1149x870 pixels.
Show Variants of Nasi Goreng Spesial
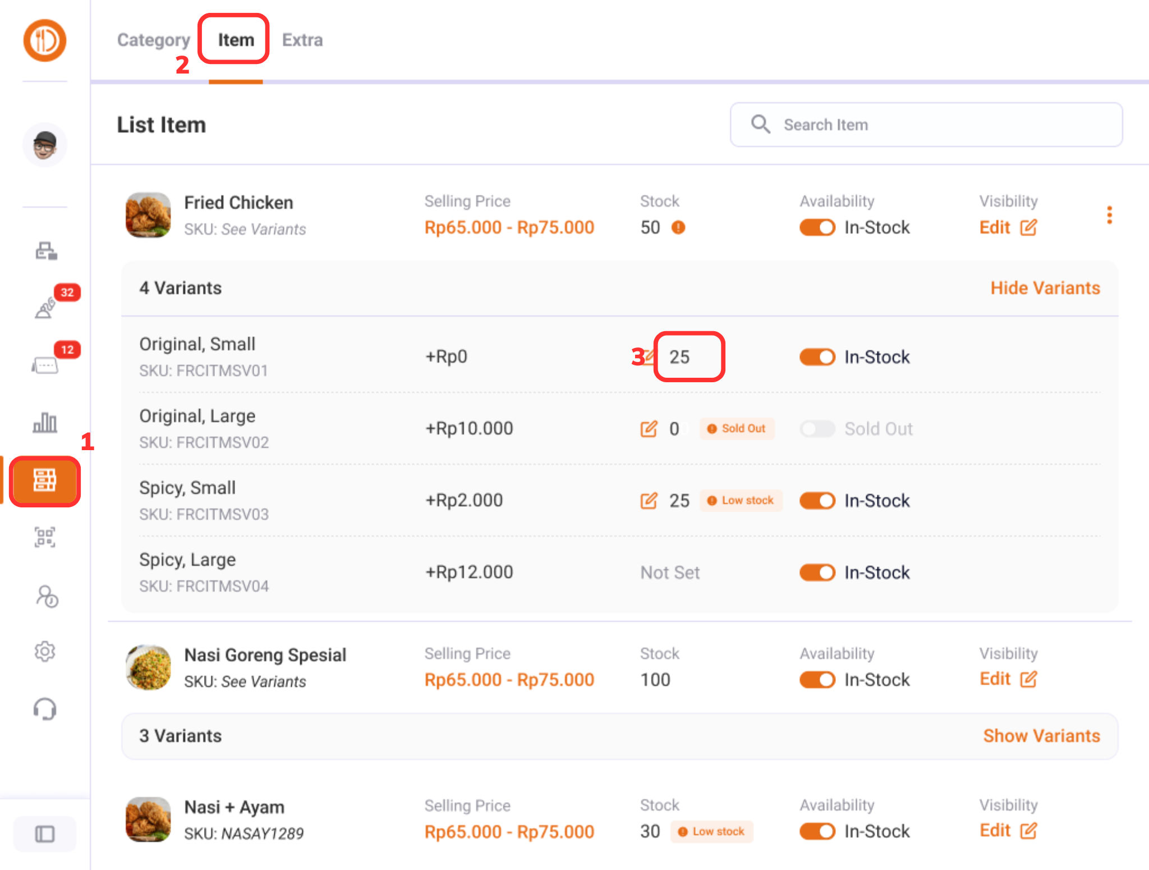[x=1041, y=736]
